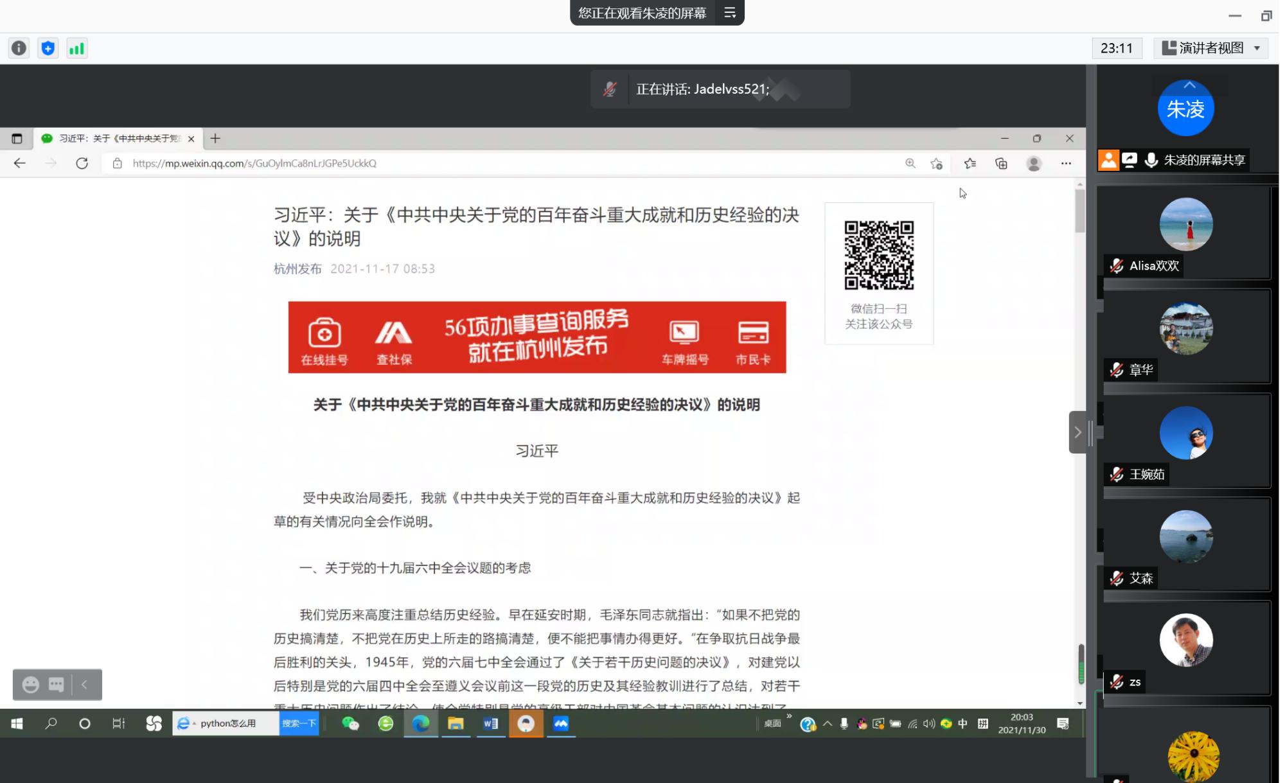Screen dimensions: 1285x783
Task: Open browser favorites star list icon
Action: point(970,163)
